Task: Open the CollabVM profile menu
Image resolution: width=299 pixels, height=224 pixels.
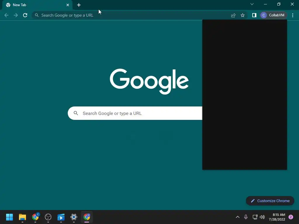Action: pos(273,15)
